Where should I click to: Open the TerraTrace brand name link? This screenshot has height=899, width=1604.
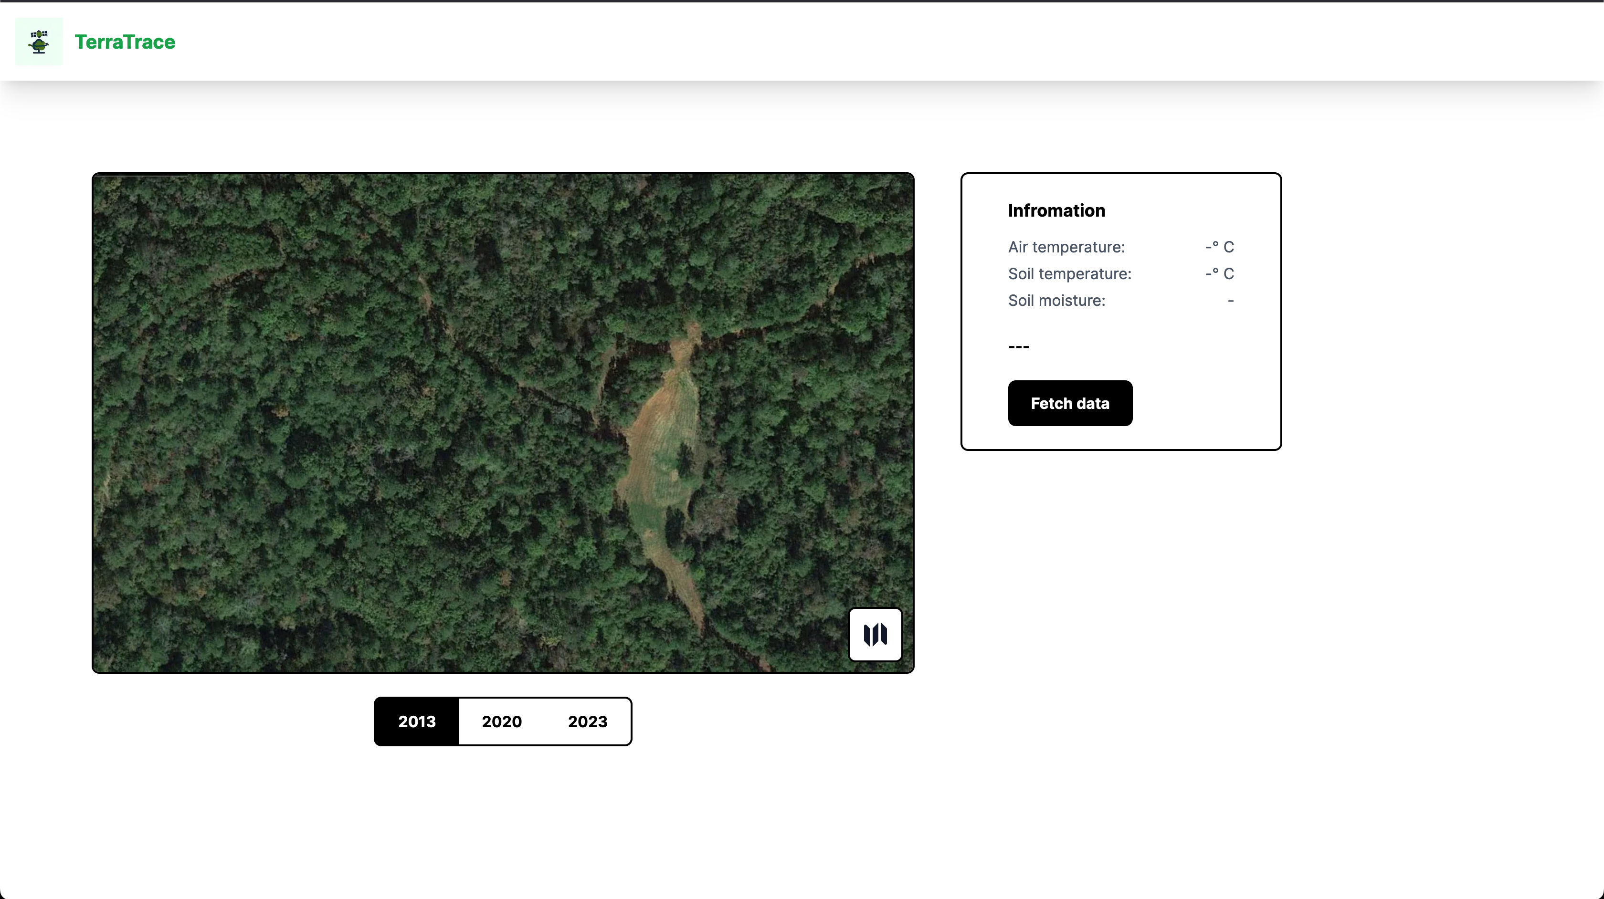point(125,42)
